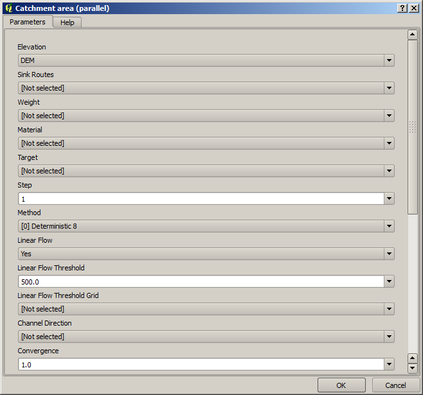This screenshot has width=423, height=395.
Task: Switch to the Help tab
Action: 67,22
